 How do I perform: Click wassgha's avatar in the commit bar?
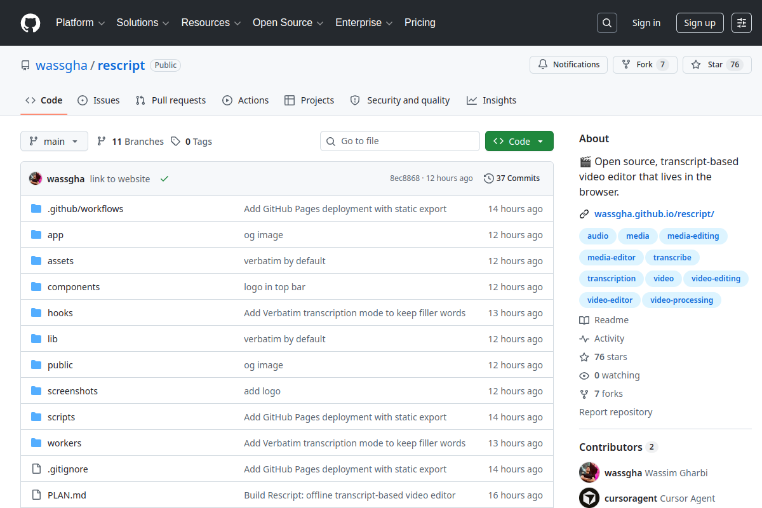pyautogui.click(x=36, y=178)
